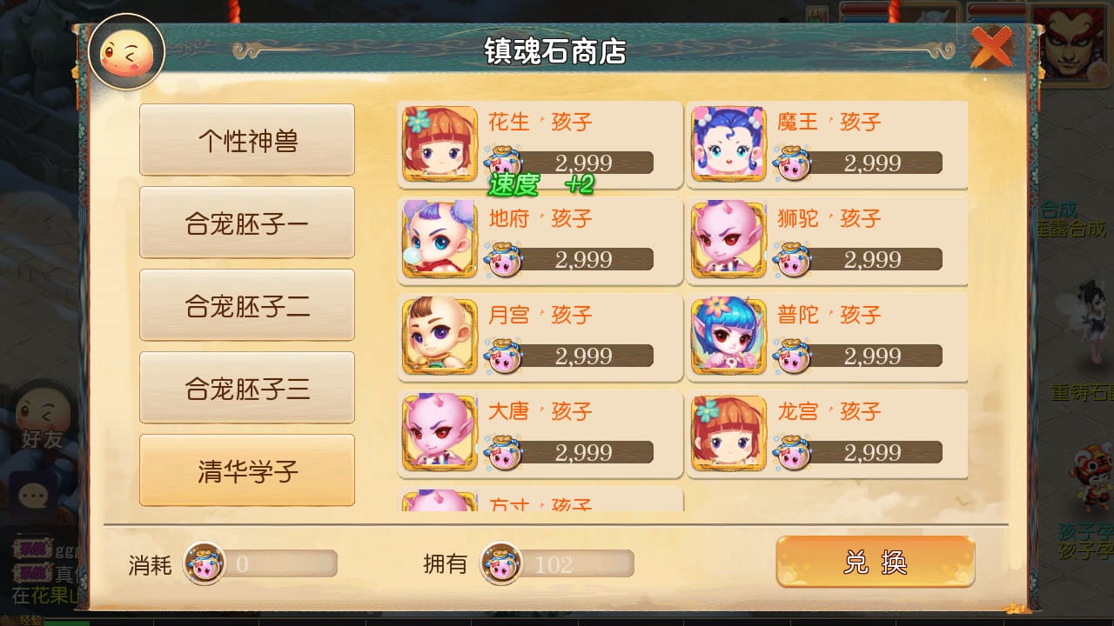Pick the 普陀 孩子 portrait
The width and height of the screenshot is (1114, 626).
[x=729, y=336]
